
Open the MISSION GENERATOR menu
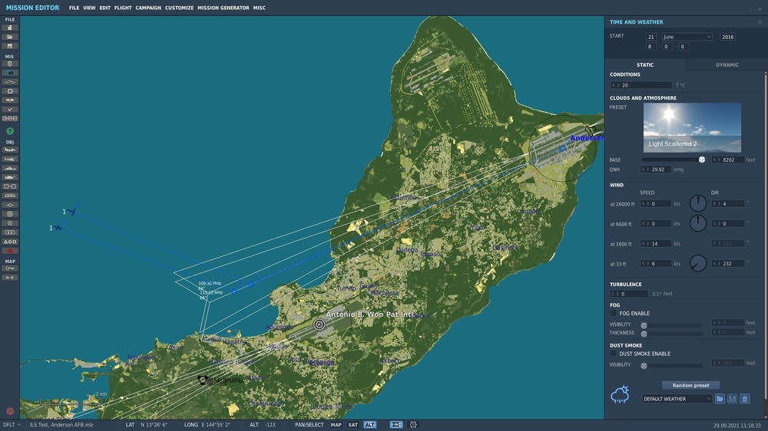pos(223,8)
